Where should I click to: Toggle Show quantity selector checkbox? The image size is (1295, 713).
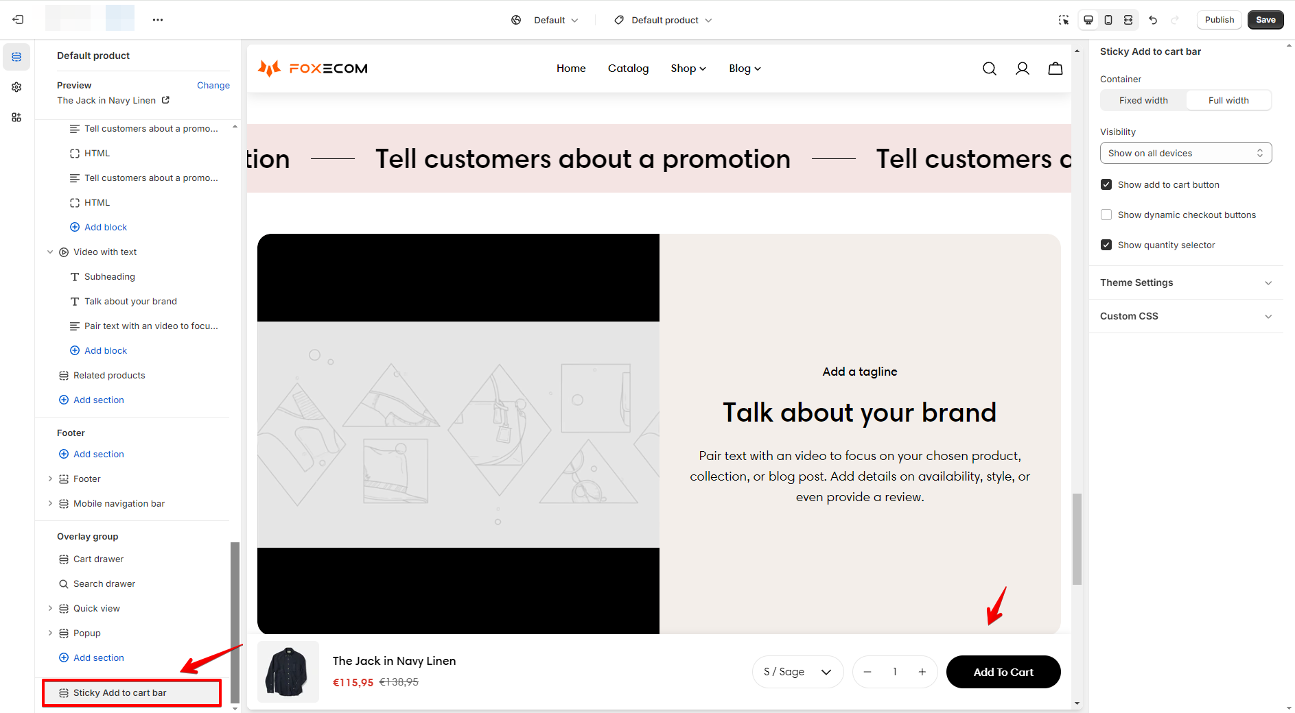(1106, 245)
